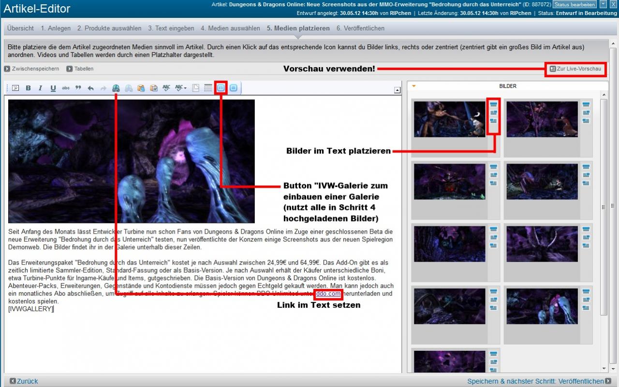Click the [IVWGALLERY] placeholder in editor
The height and width of the screenshot is (387, 619).
[30, 309]
